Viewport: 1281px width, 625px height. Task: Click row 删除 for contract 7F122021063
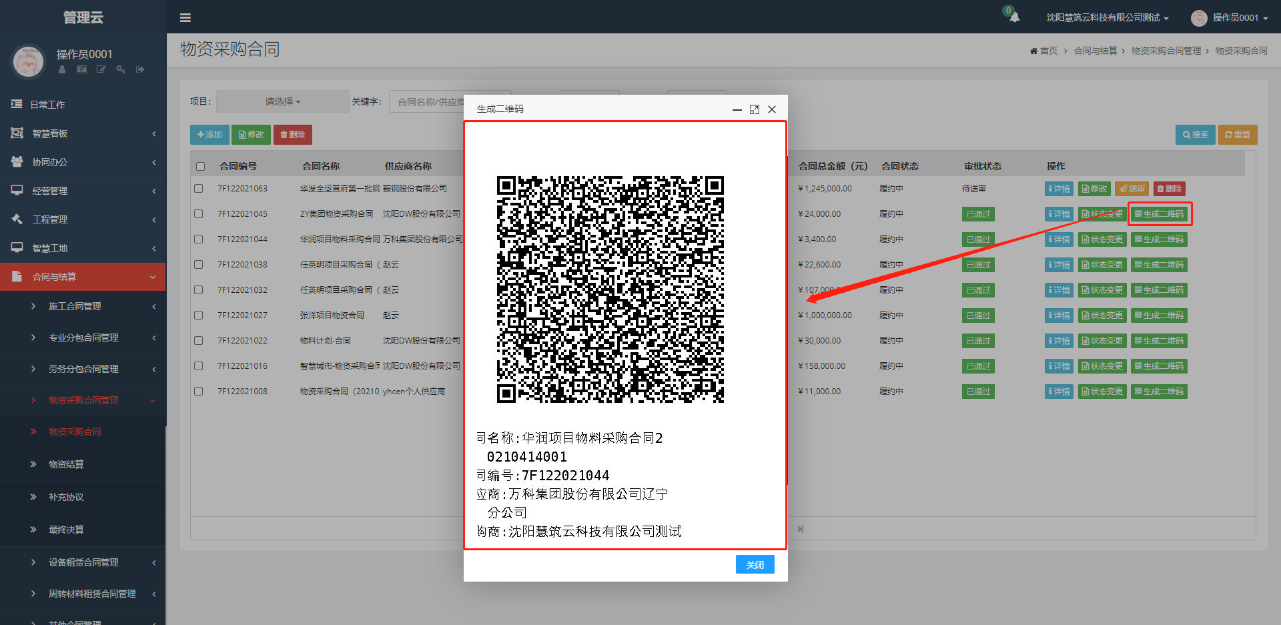(x=1169, y=189)
